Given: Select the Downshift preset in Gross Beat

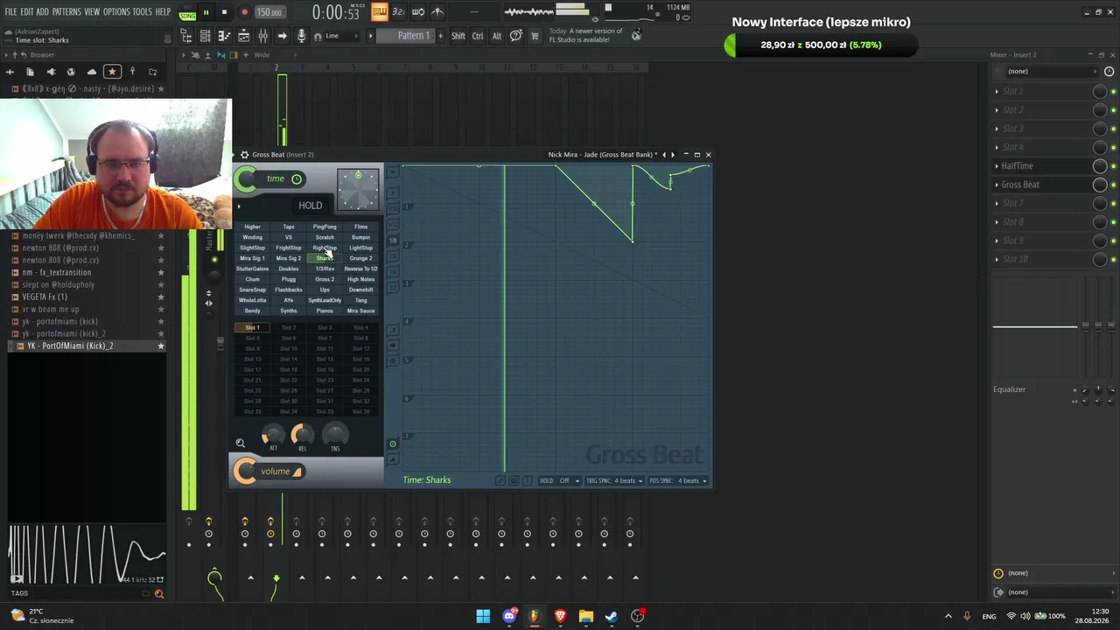Looking at the screenshot, I should [x=360, y=290].
